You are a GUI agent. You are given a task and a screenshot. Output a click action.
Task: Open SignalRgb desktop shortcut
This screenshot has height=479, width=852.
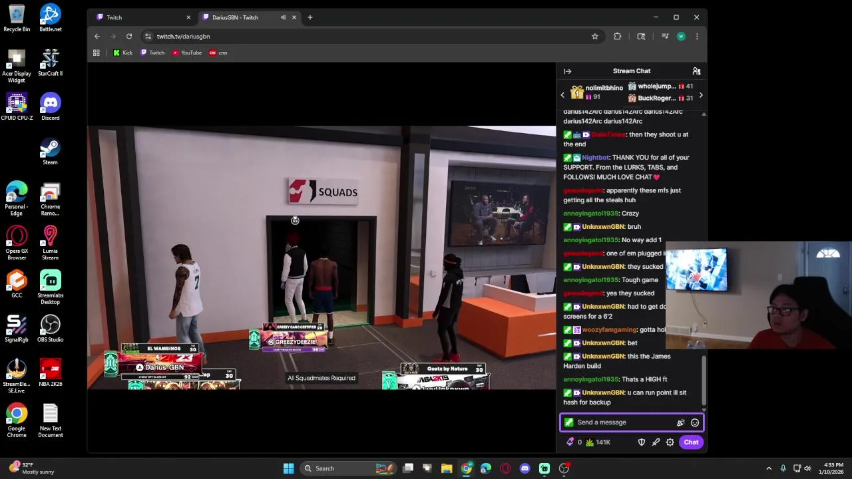[17, 329]
